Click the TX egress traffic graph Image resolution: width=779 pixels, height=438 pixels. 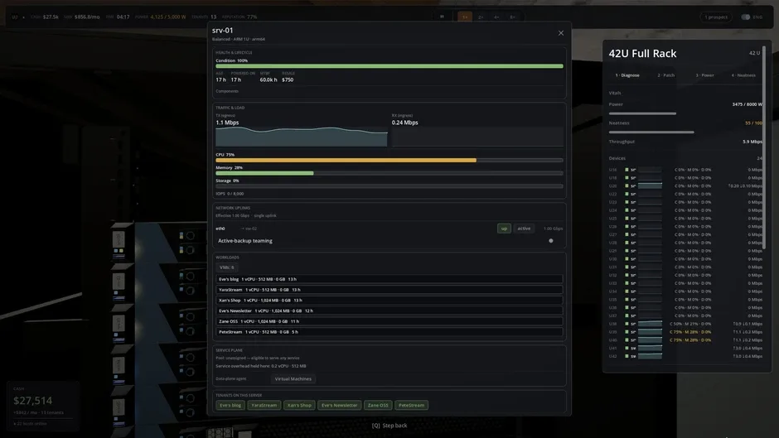pyautogui.click(x=302, y=137)
